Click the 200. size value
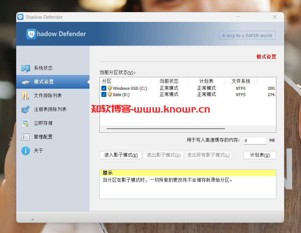Screen dimensions: 301x233 [272, 88]
